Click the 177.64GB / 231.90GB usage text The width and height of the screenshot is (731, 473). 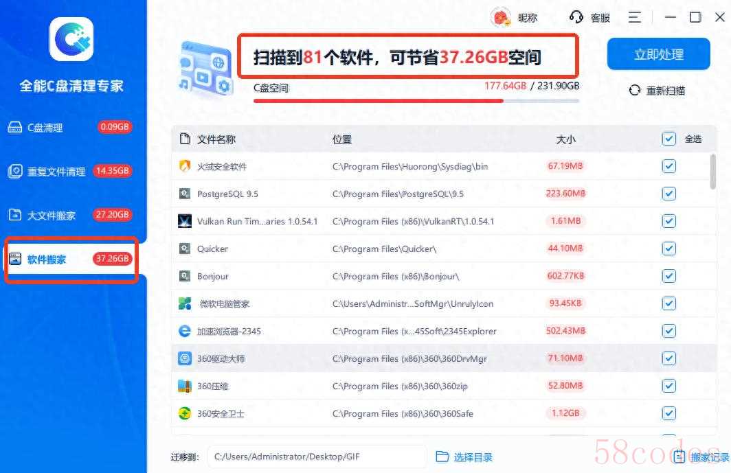[x=532, y=86]
